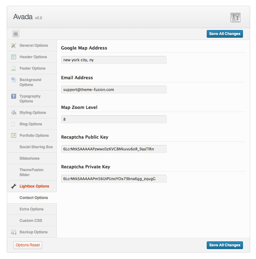The height and width of the screenshot is (259, 256).
Task: Switch to the Blog Options section
Action: pos(31,124)
